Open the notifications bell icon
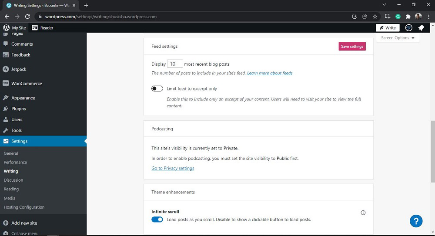This screenshot has height=236, width=435. tap(421, 28)
